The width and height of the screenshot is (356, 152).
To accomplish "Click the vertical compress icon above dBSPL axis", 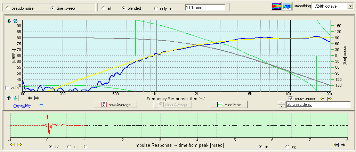I will (15, 21).
